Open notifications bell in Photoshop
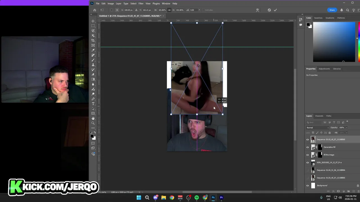Viewport: 360px width, 202px height. pyautogui.click(x=341, y=10)
